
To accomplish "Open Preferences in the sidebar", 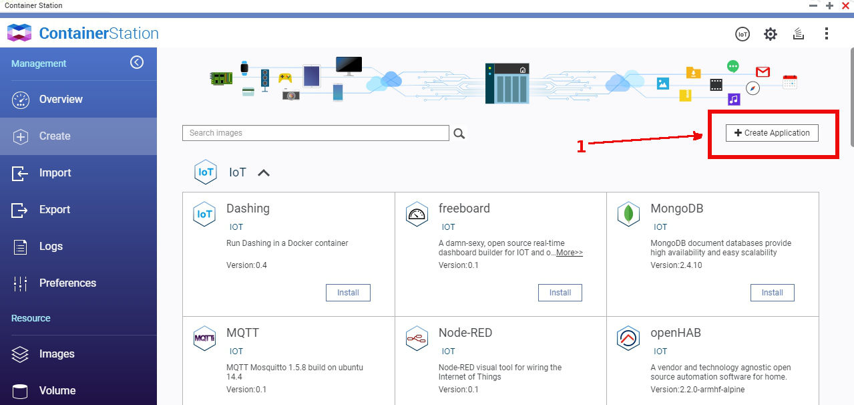I will (67, 283).
